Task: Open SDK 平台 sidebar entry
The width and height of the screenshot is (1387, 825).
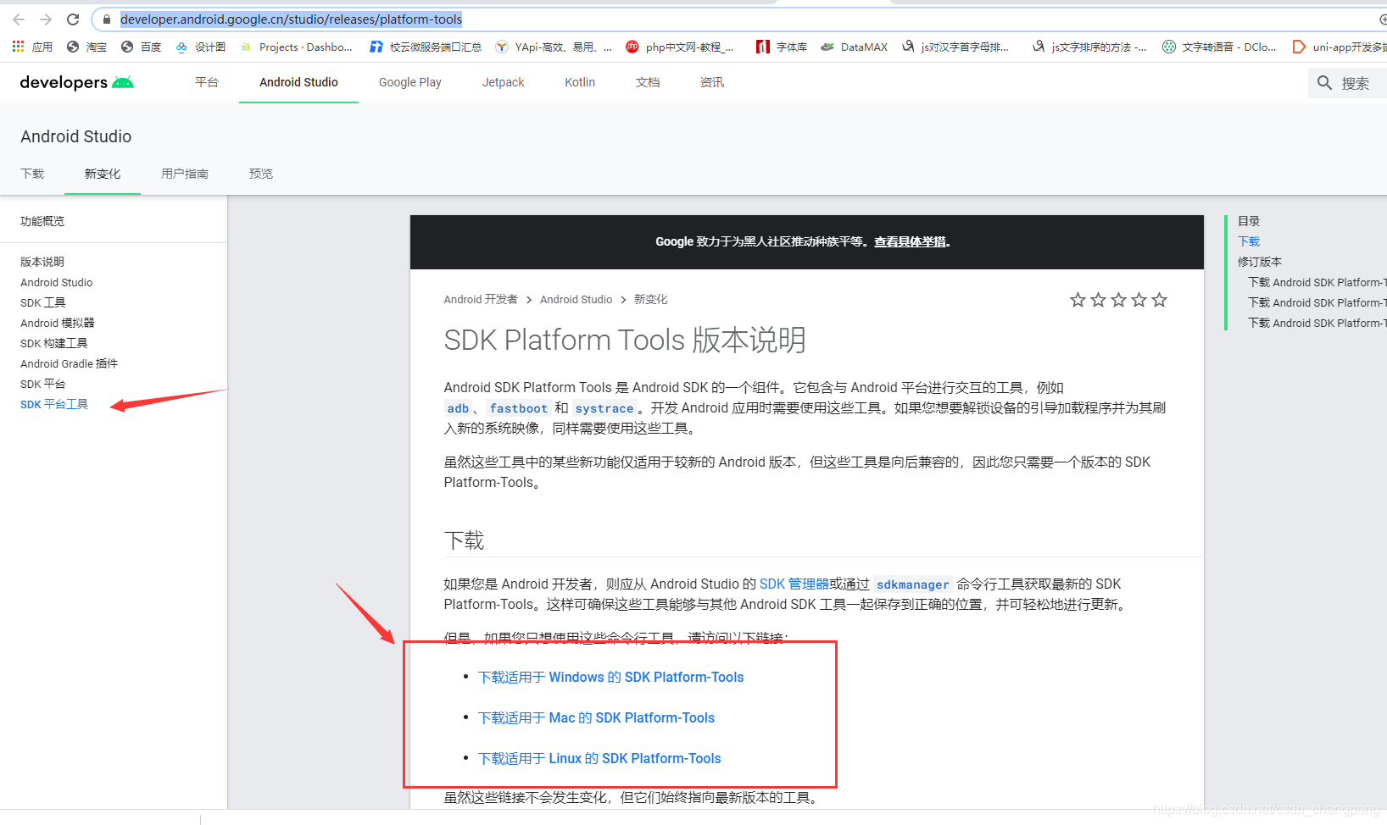Action: (x=43, y=384)
